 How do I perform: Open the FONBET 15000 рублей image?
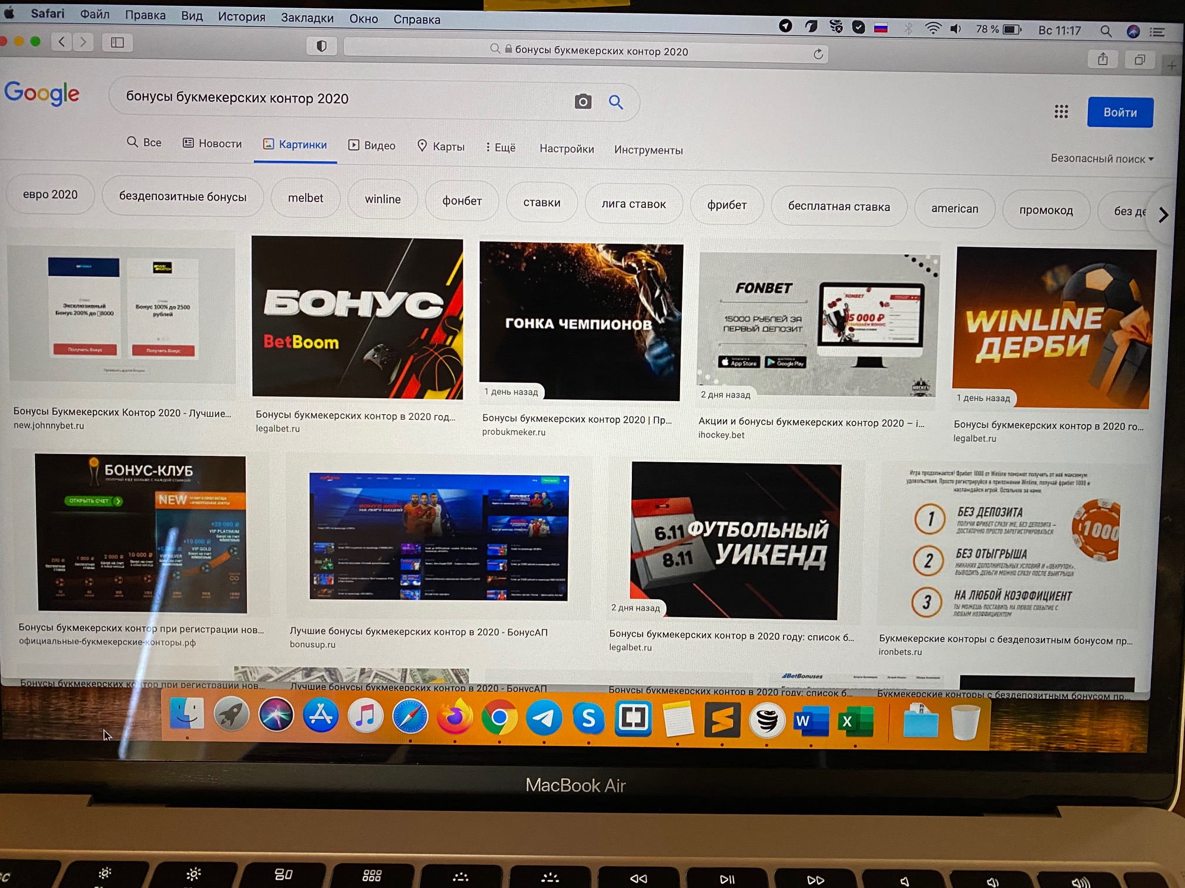pyautogui.click(x=818, y=325)
